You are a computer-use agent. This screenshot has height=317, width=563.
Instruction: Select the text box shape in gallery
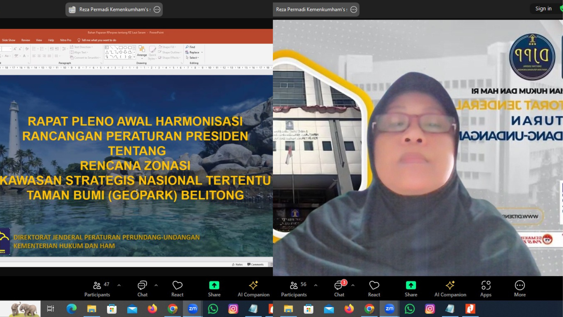[107, 48]
